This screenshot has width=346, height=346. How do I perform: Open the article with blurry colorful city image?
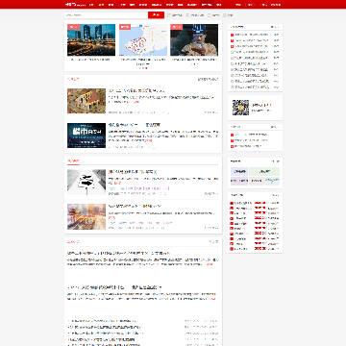[86, 216]
